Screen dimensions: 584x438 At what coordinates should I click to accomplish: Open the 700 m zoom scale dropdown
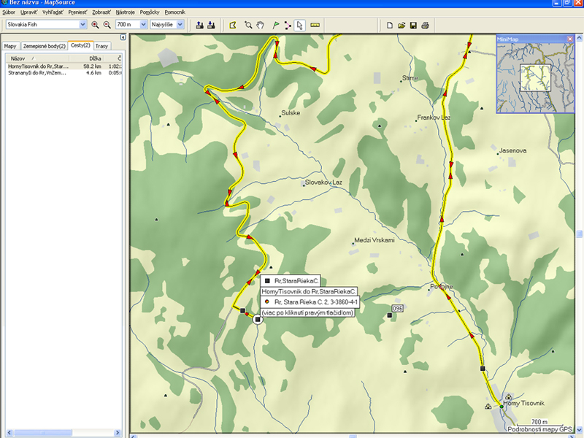coord(142,25)
